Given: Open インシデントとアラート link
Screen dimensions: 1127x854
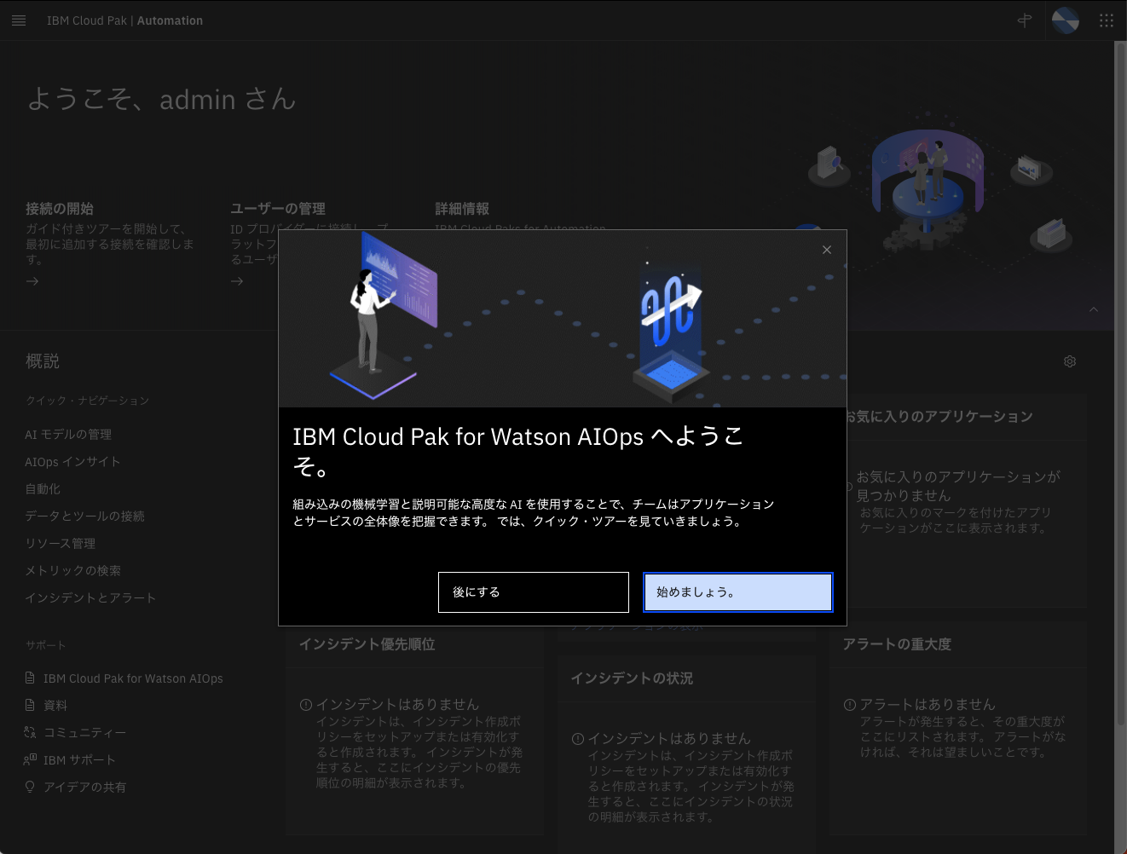Looking at the screenshot, I should point(90,598).
